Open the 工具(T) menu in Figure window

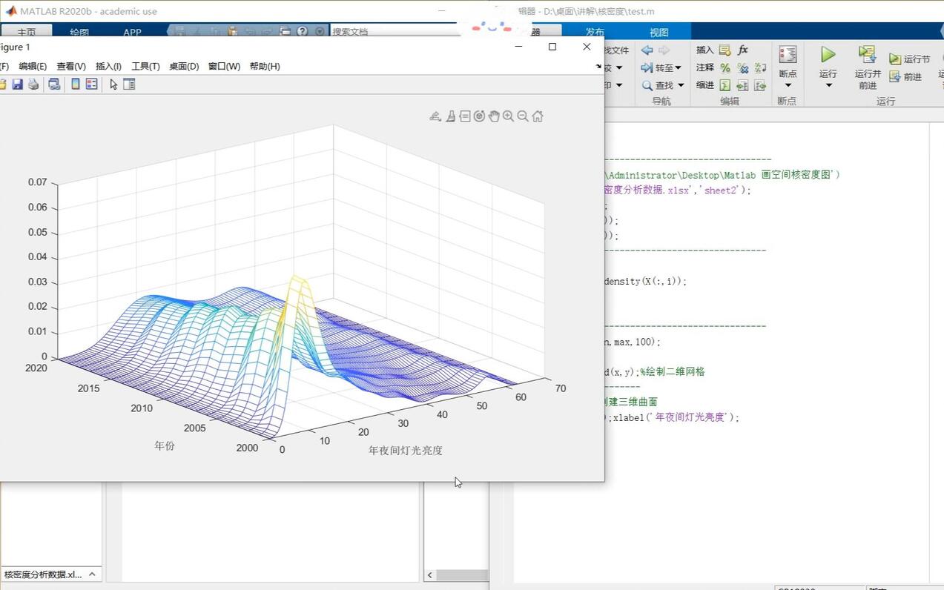(145, 66)
